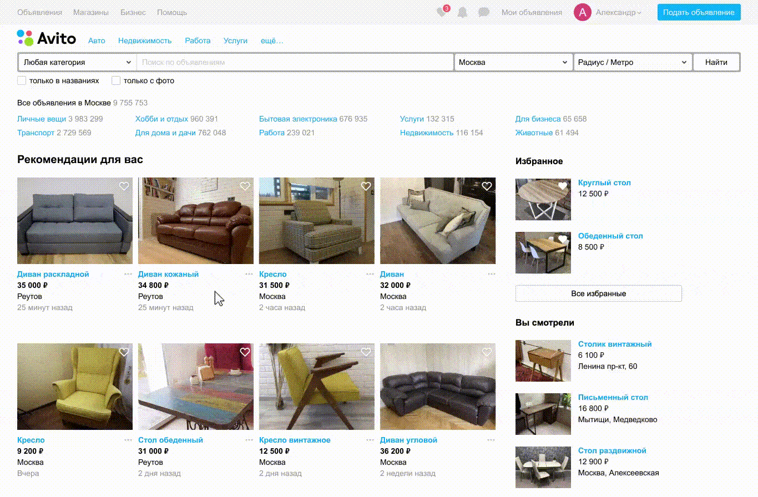Expand the Александр account menu

(x=619, y=12)
